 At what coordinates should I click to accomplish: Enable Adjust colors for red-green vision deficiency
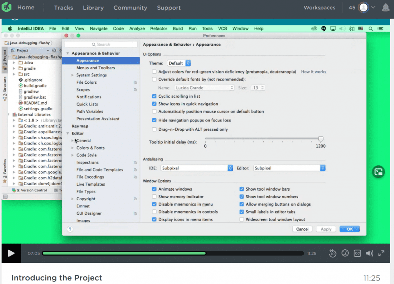pos(154,72)
